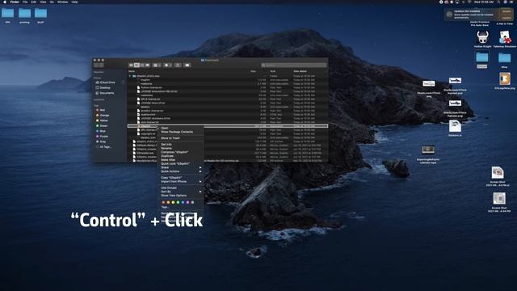Select Rename in the context menu
This screenshot has height=291, width=517.
[166, 149]
